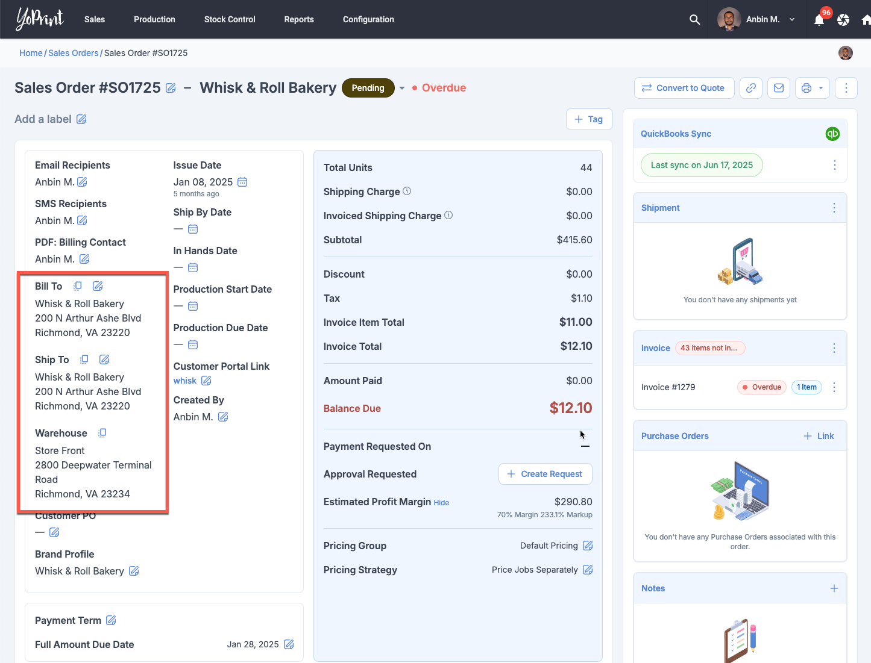Viewport: 871px width, 663px height.
Task: Open the notifications bell
Action: 819,20
